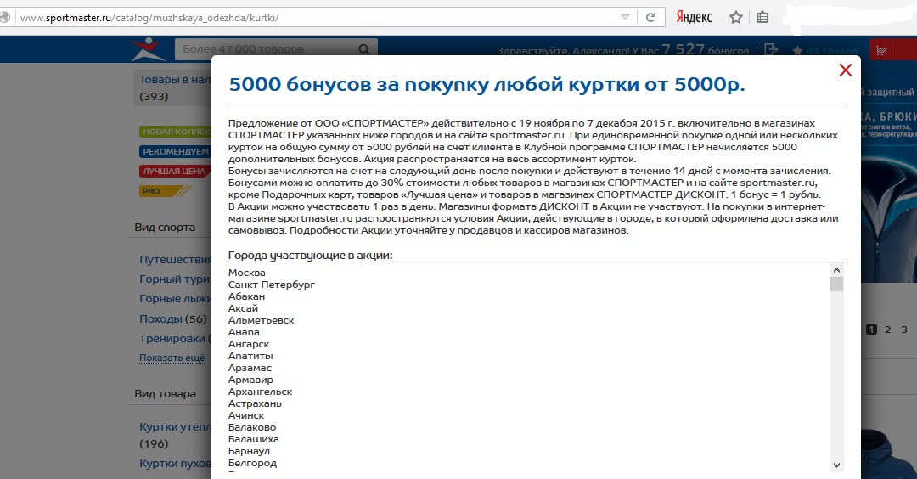Click Города участвующие в акции heading

coord(310,256)
